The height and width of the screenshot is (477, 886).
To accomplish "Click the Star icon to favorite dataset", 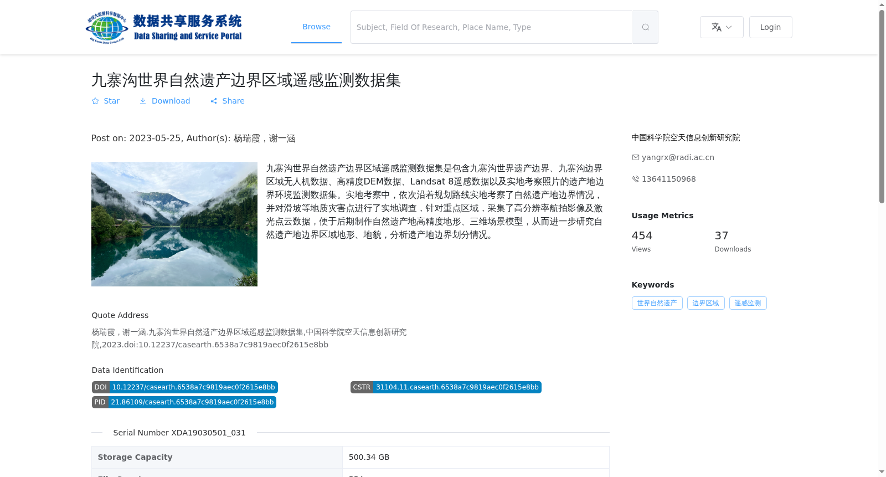I will tap(95, 101).
